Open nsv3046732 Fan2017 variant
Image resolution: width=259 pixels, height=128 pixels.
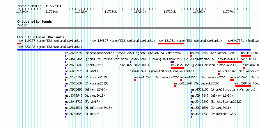(x=82, y=102)
